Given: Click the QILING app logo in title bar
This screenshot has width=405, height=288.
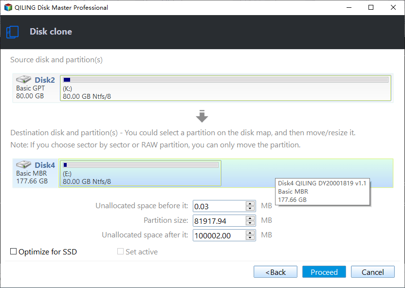Looking at the screenshot, I should pyautogui.click(x=8, y=7).
